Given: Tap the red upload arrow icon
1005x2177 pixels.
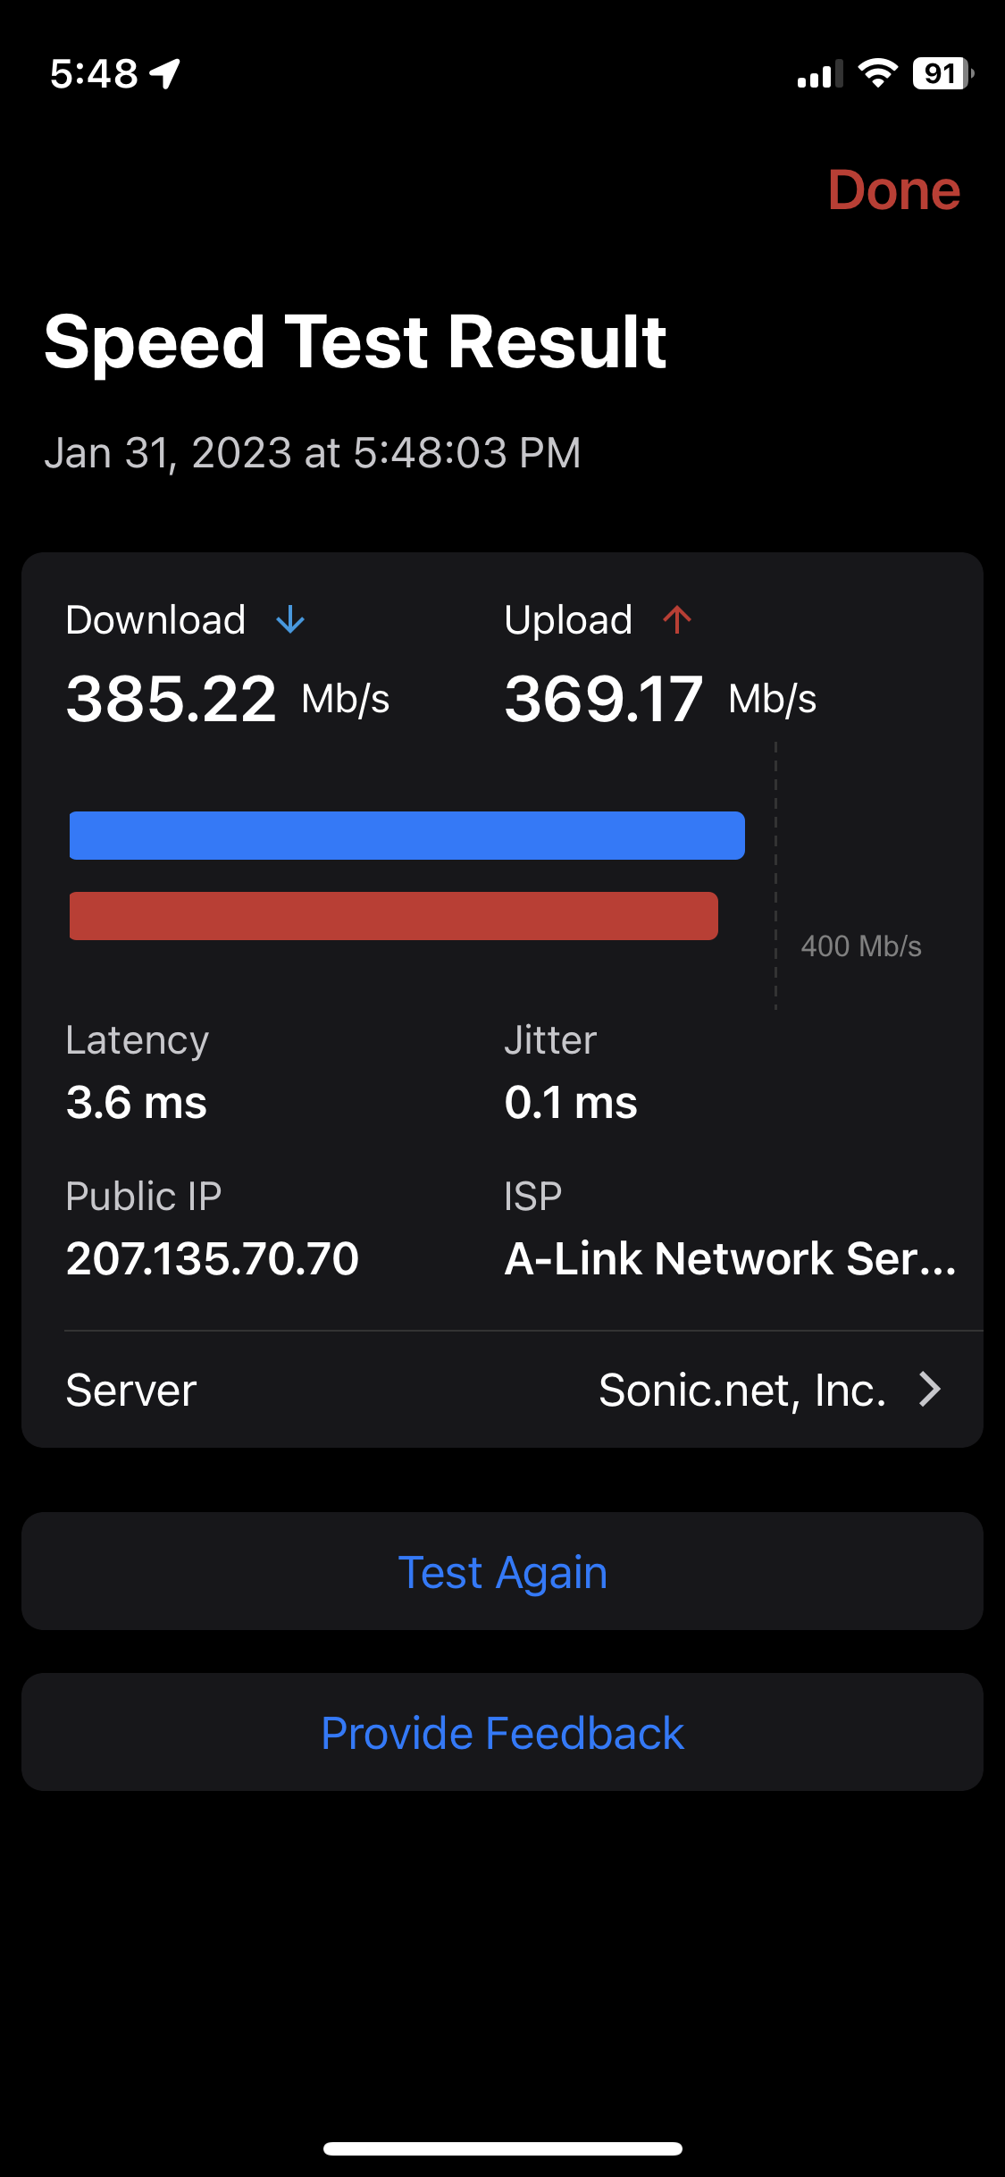Looking at the screenshot, I should [x=677, y=619].
